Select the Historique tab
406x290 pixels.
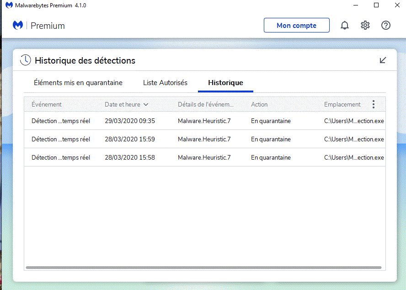pyautogui.click(x=225, y=83)
